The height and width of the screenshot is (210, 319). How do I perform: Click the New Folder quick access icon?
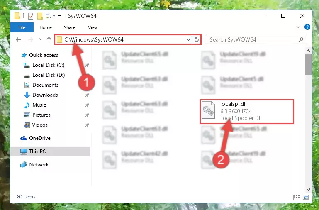click(40, 16)
